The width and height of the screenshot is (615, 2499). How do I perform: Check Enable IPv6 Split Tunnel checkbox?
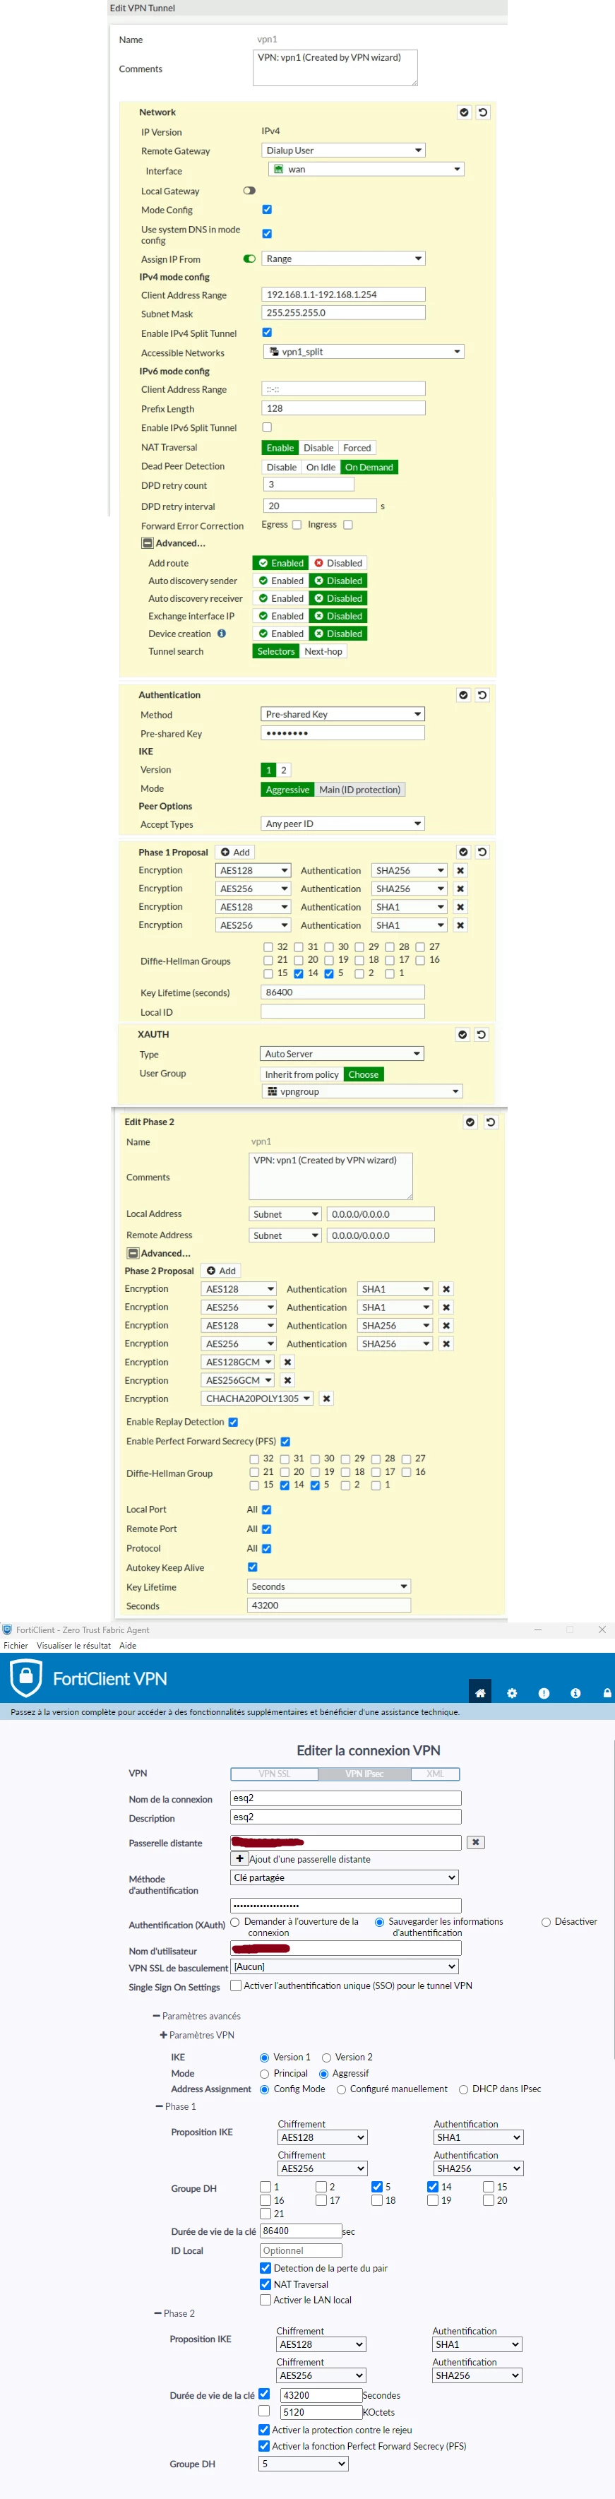pos(267,427)
